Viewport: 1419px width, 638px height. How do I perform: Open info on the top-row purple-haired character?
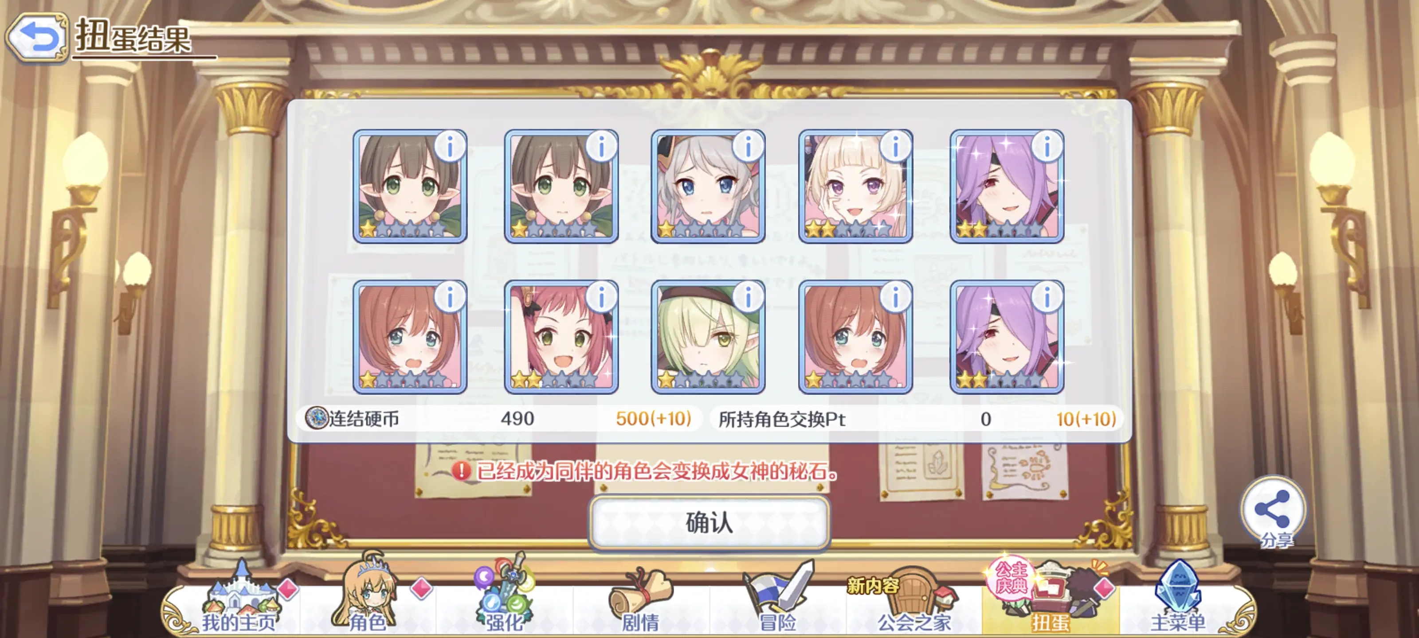(1047, 147)
